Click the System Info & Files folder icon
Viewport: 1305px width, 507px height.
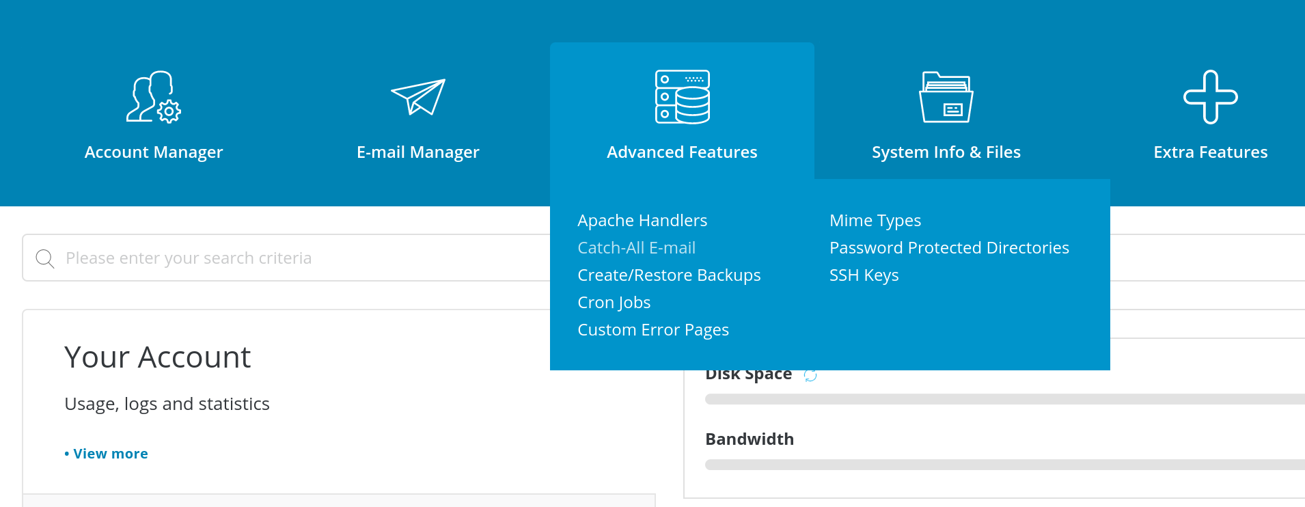[x=946, y=97]
